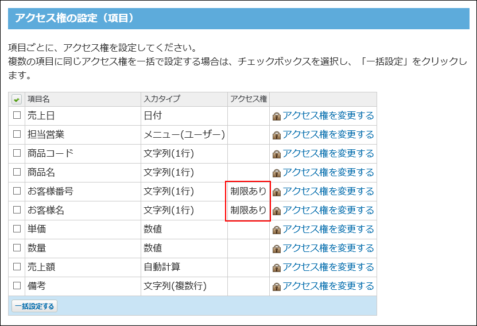The width and height of the screenshot is (477, 326).
Task: Click the お客様番号 item name
Action: (51, 191)
